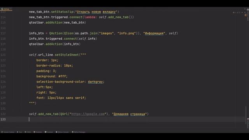The height and width of the screenshot is (140, 249).
Task: Click "padding: 3;" in the stylesheet
Action: coord(46,71)
